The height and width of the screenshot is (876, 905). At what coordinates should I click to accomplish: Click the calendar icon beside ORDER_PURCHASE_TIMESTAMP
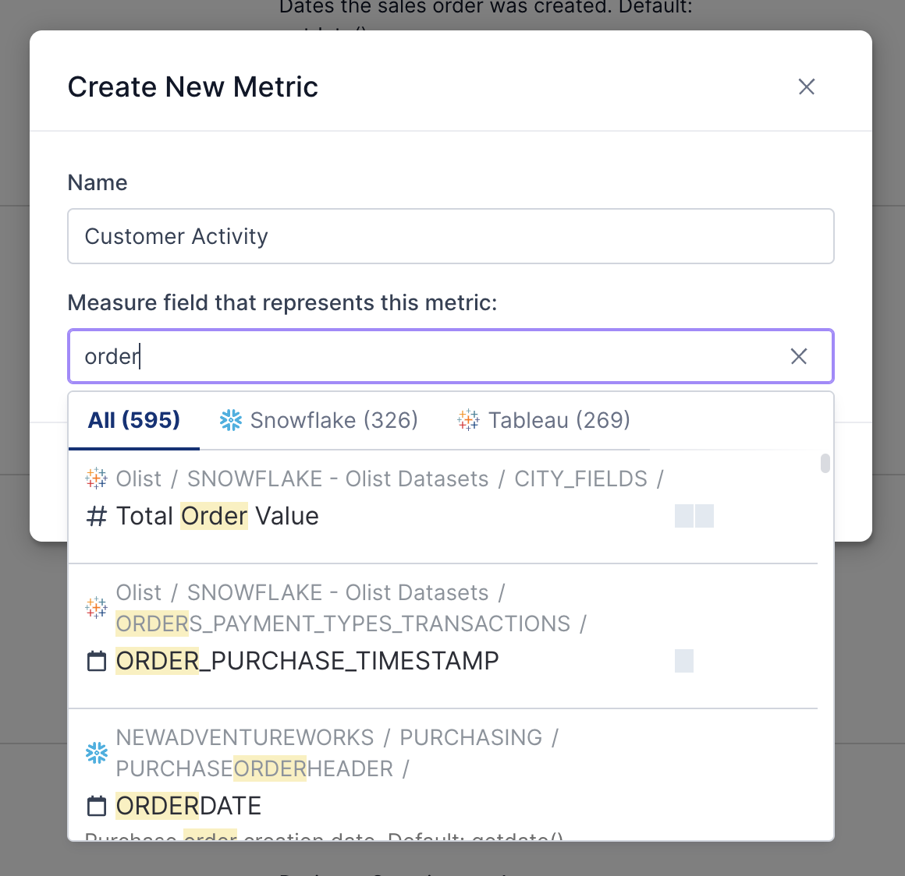(x=96, y=662)
